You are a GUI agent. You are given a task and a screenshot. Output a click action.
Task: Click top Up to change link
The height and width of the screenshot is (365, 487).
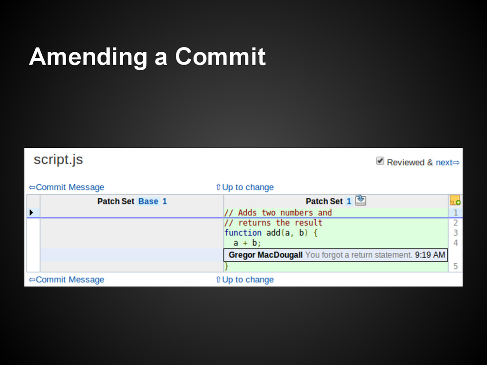click(244, 187)
